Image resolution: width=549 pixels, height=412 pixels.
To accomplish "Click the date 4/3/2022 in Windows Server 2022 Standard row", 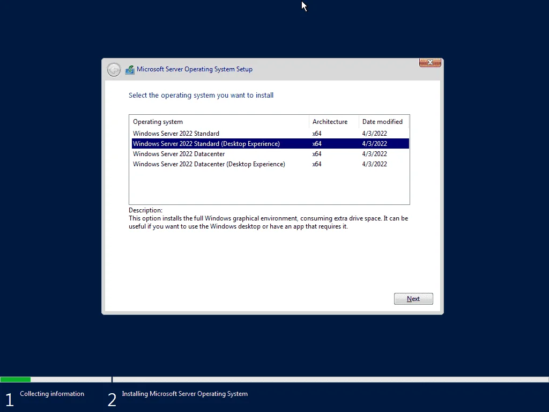I will (x=375, y=134).
